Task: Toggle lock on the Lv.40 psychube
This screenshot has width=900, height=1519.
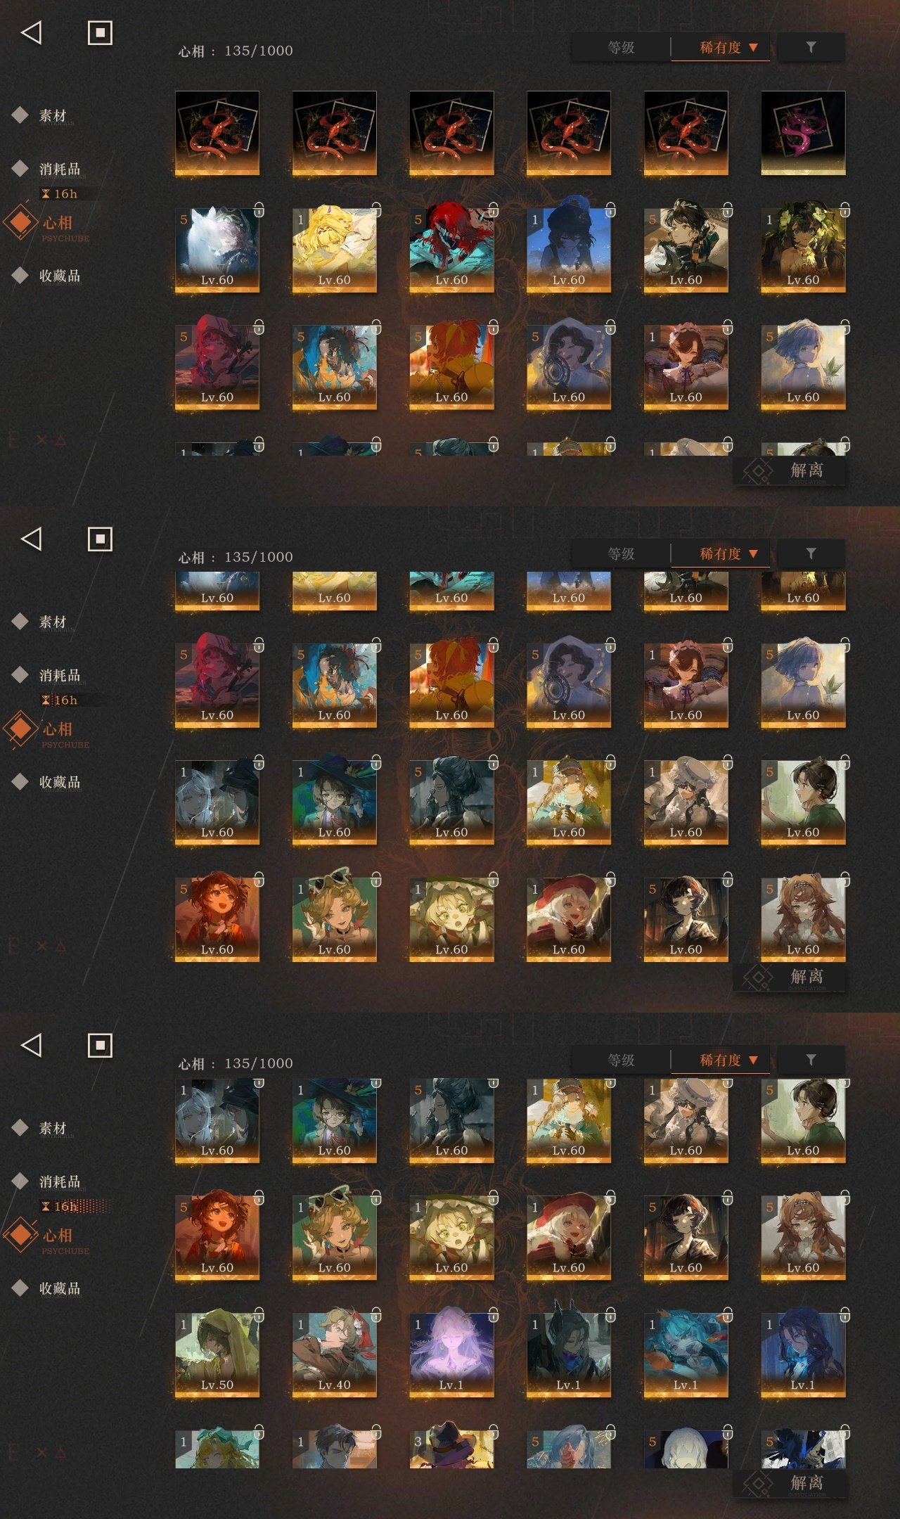Action: tap(376, 1314)
